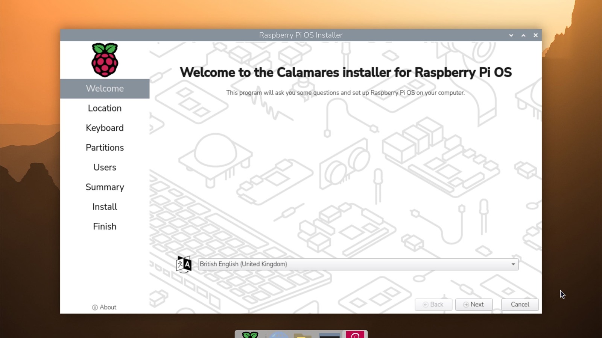Click the Install step label

pos(105,207)
